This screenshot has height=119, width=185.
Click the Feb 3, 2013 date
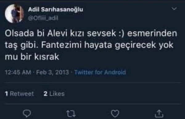[x=52, y=72]
